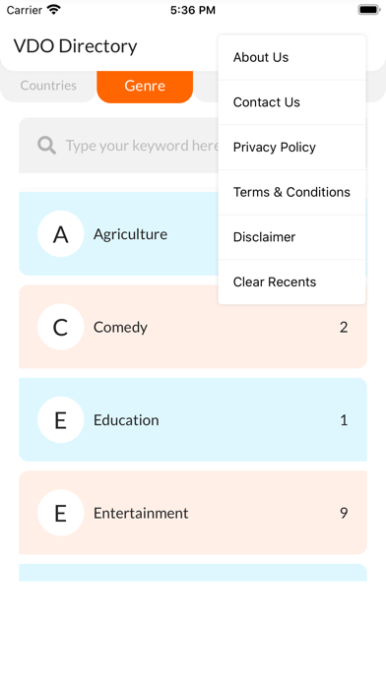
Task: Open the Education genre label
Action: click(x=126, y=420)
